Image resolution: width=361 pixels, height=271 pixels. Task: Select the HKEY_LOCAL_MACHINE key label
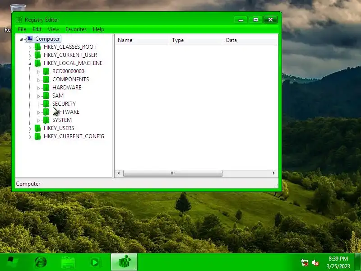(x=73, y=63)
